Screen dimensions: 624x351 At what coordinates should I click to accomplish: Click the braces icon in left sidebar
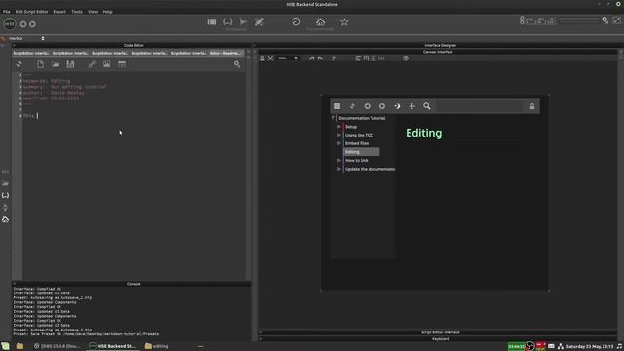[x=5, y=195]
